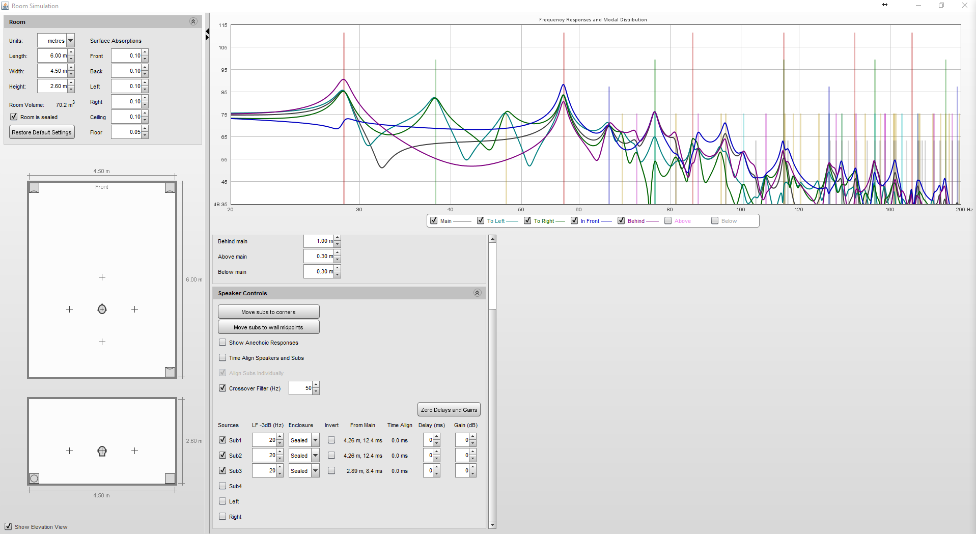Screen dimensions: 976x534
Task: Select the round subwoofer icon in the elevation view
Action: 34,479
